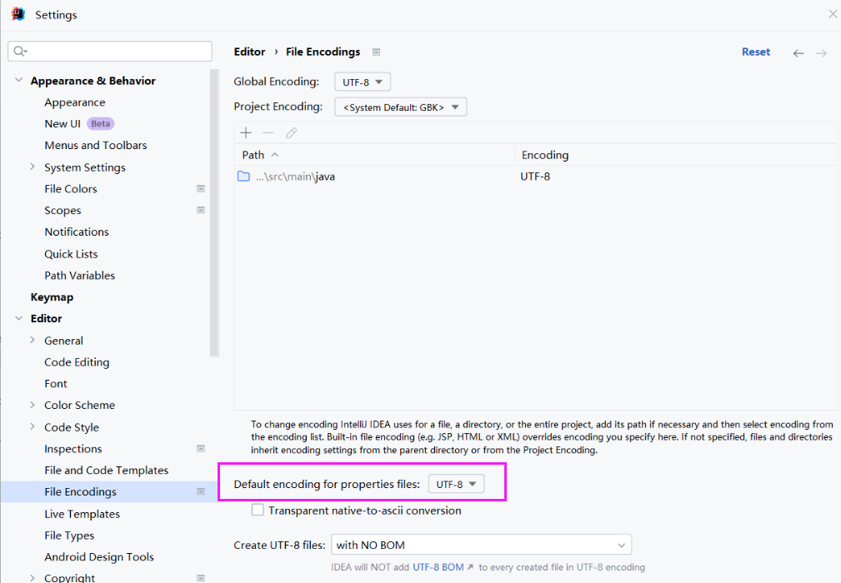
Task: Sort by Path column arrow
Action: click(274, 155)
